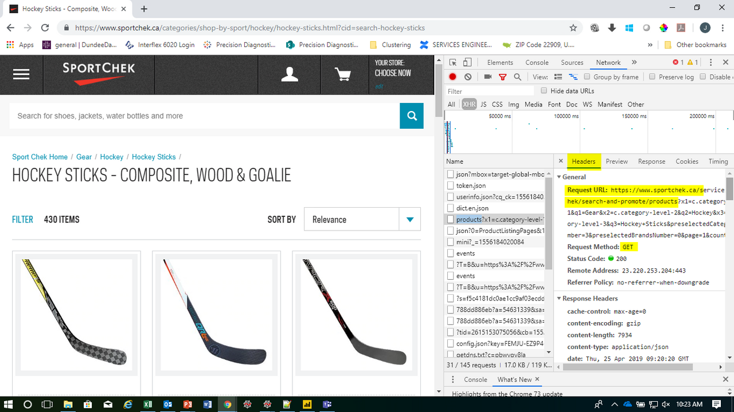734x412 pixels.
Task: Enable the Group by frame checkbox
Action: point(587,77)
